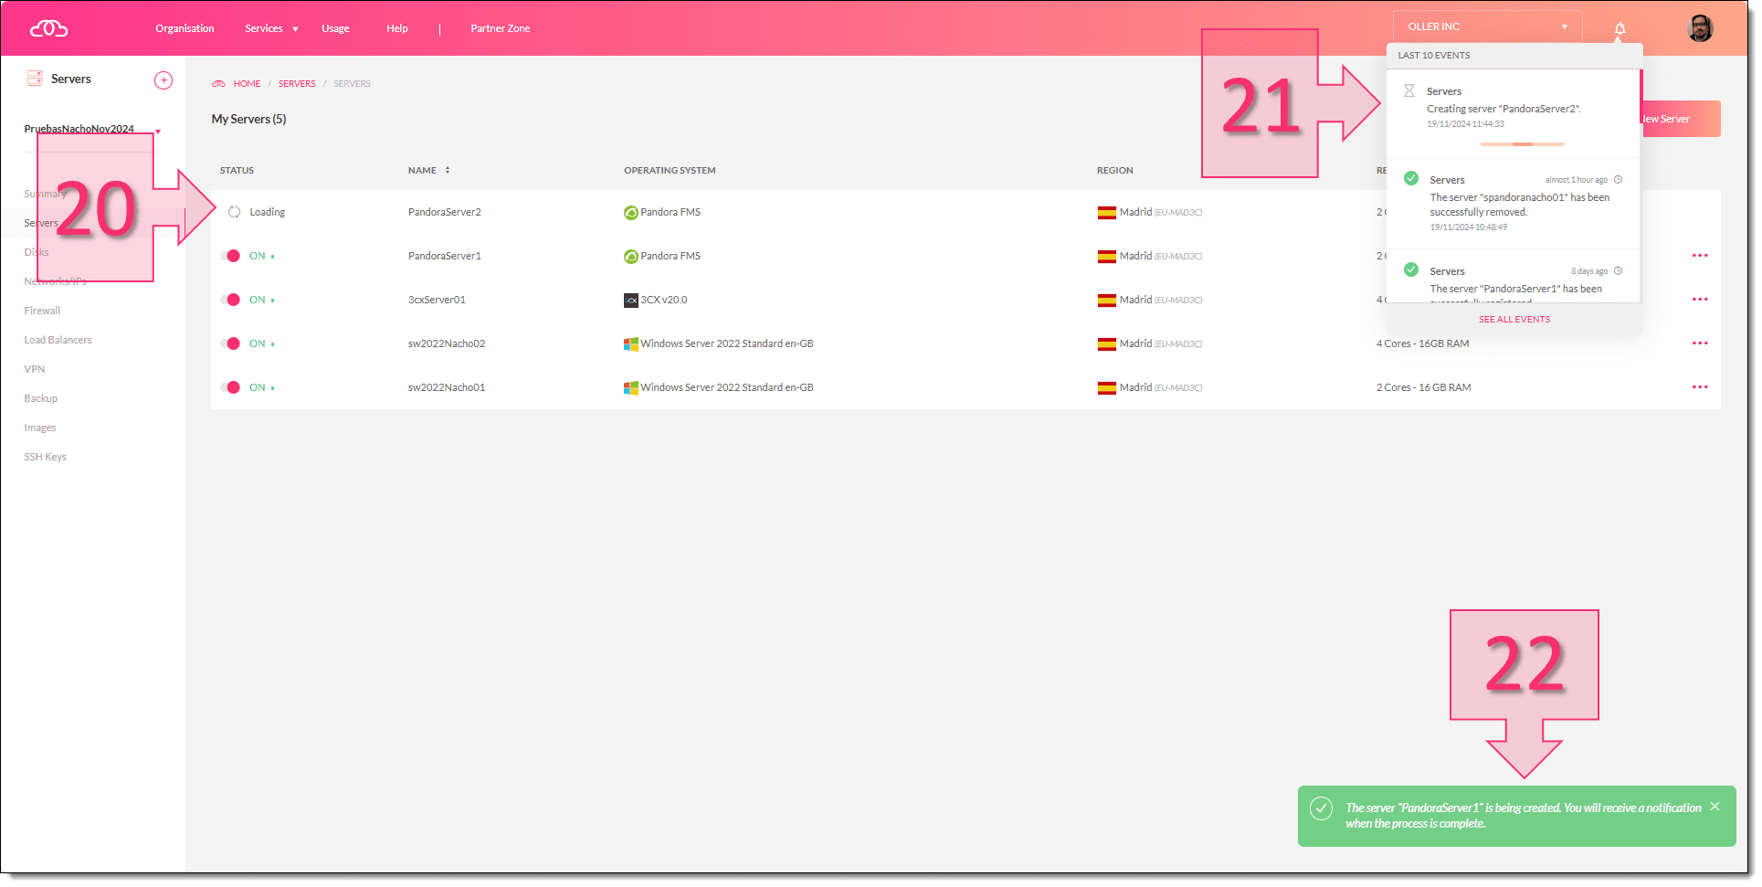Image resolution: width=1762 pixels, height=887 pixels.
Task: Click Windows logo for sw2022Nacho02
Action: pos(630,344)
